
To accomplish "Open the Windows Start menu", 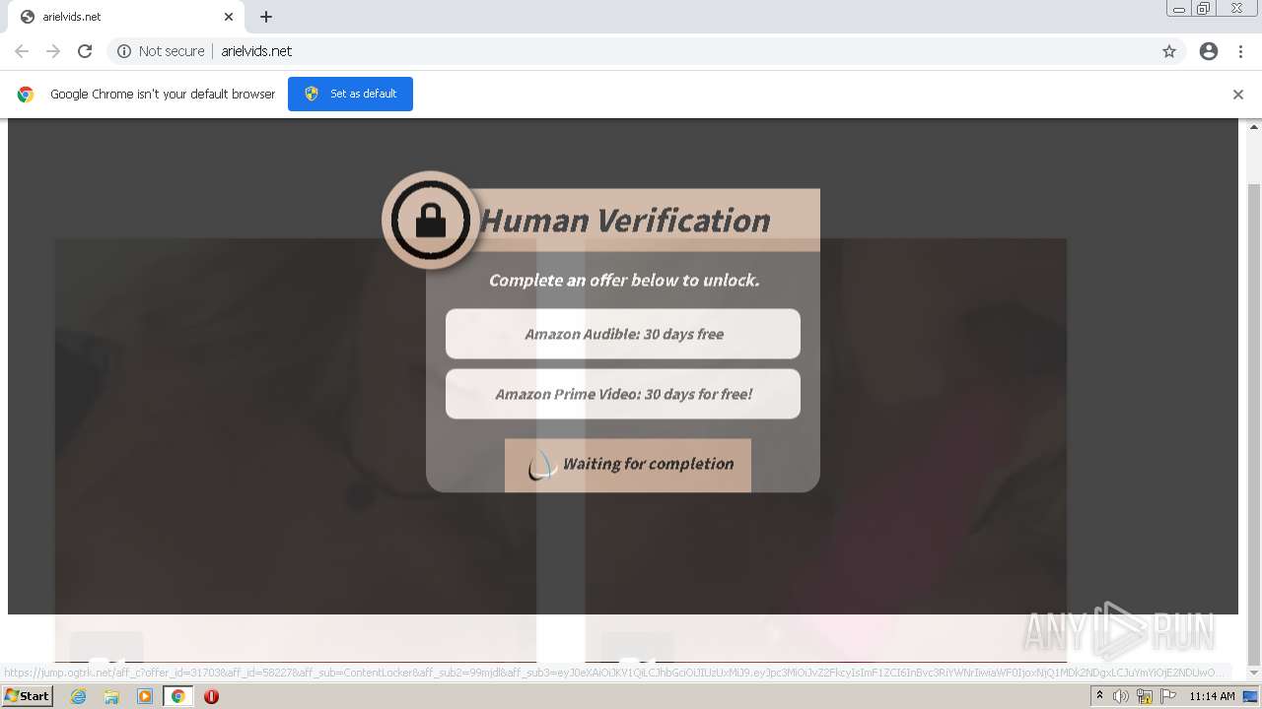I will [x=27, y=696].
